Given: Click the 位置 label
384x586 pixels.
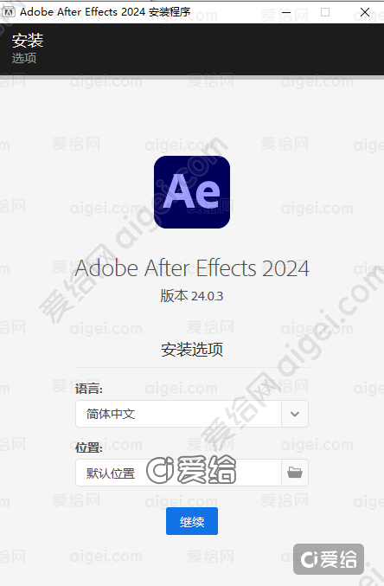Looking at the screenshot, I should (x=89, y=448).
